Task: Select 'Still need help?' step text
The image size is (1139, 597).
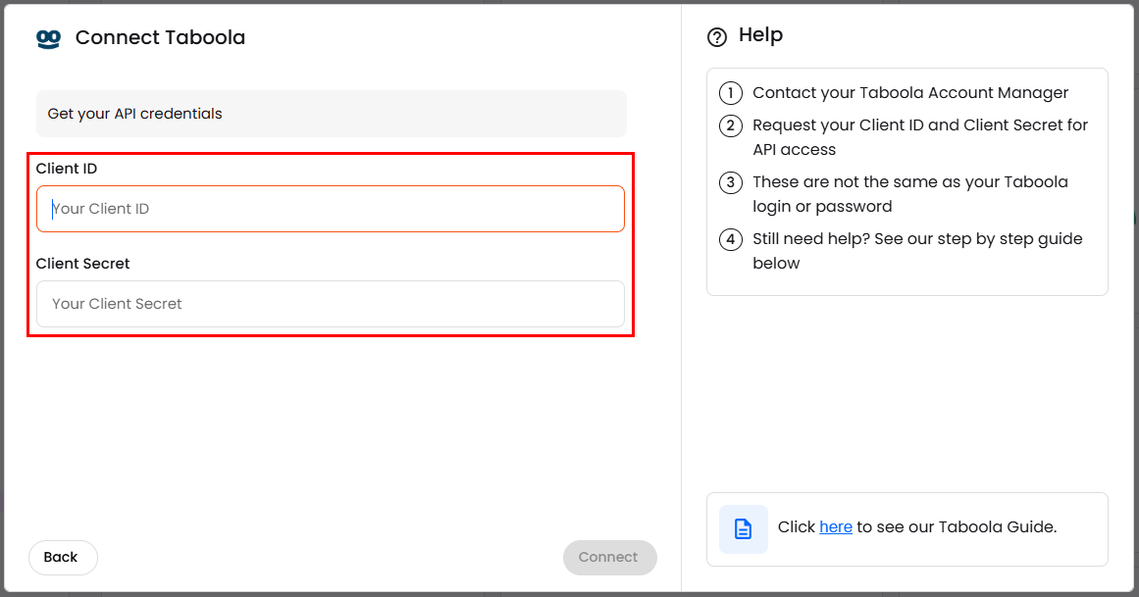Action: click(916, 239)
